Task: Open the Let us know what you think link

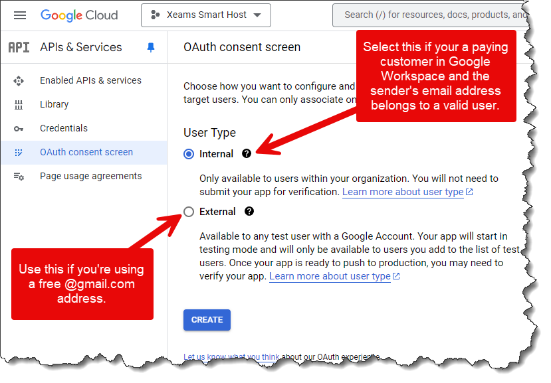Action: pyautogui.click(x=231, y=356)
